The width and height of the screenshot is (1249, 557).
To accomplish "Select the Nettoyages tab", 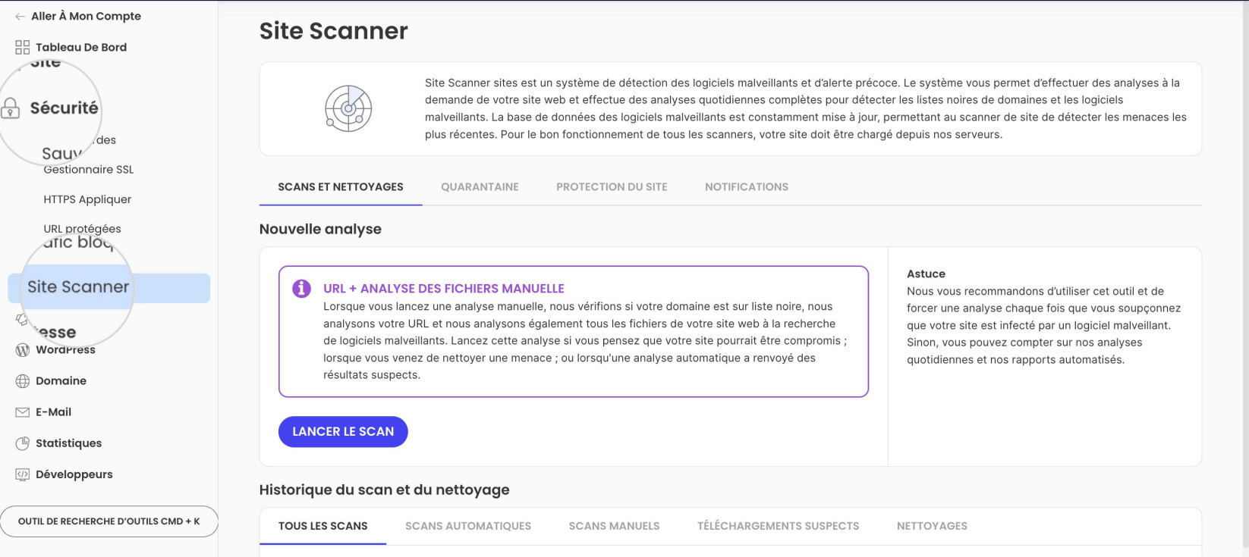I will 932,526.
